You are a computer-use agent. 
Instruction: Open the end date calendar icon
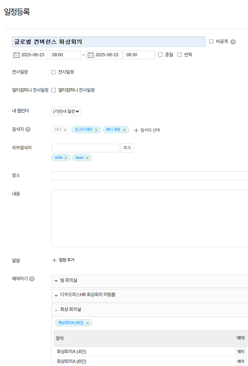click(90, 55)
